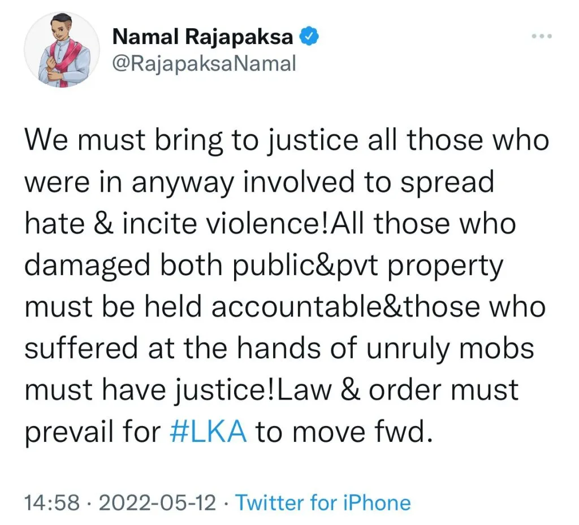Click the blue verified badge icon

tap(309, 37)
